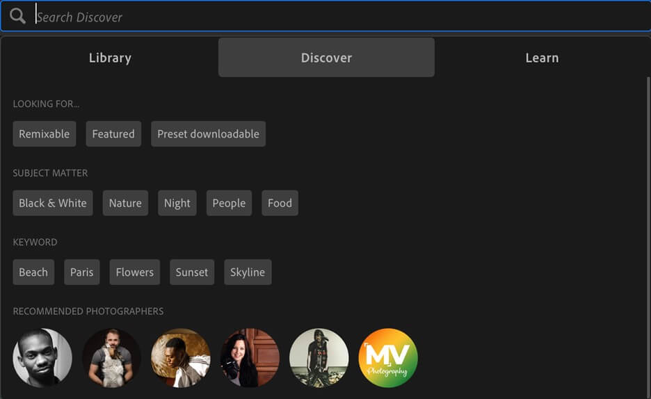Search using the Beach keyword
The height and width of the screenshot is (399, 651).
pos(33,272)
